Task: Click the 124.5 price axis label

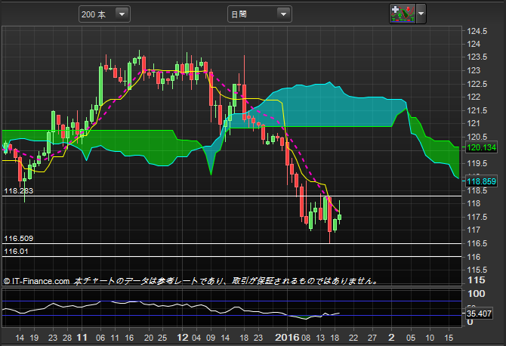Action: (477, 31)
